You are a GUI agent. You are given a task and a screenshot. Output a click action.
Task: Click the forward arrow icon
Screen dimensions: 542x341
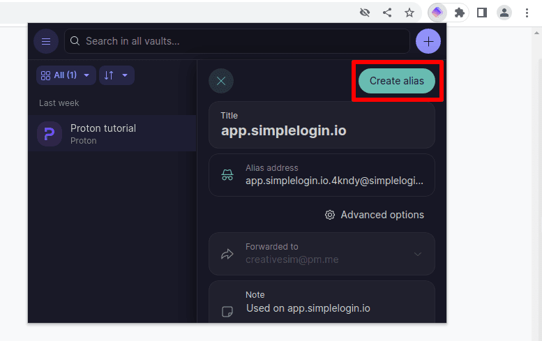[227, 255]
